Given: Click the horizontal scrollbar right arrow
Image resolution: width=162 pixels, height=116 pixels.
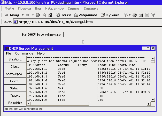Looking at the screenshot, I should [149, 104].
